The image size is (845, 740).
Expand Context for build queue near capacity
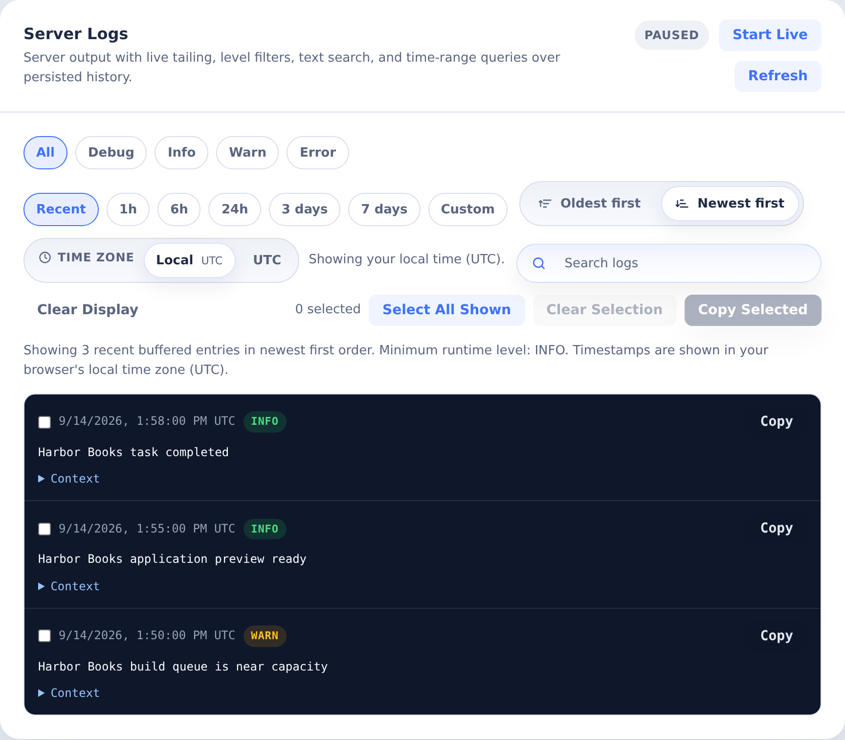pyautogui.click(x=69, y=693)
